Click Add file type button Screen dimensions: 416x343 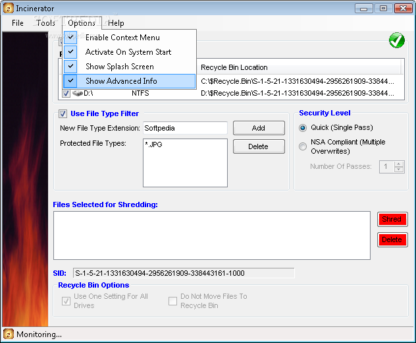pos(259,128)
